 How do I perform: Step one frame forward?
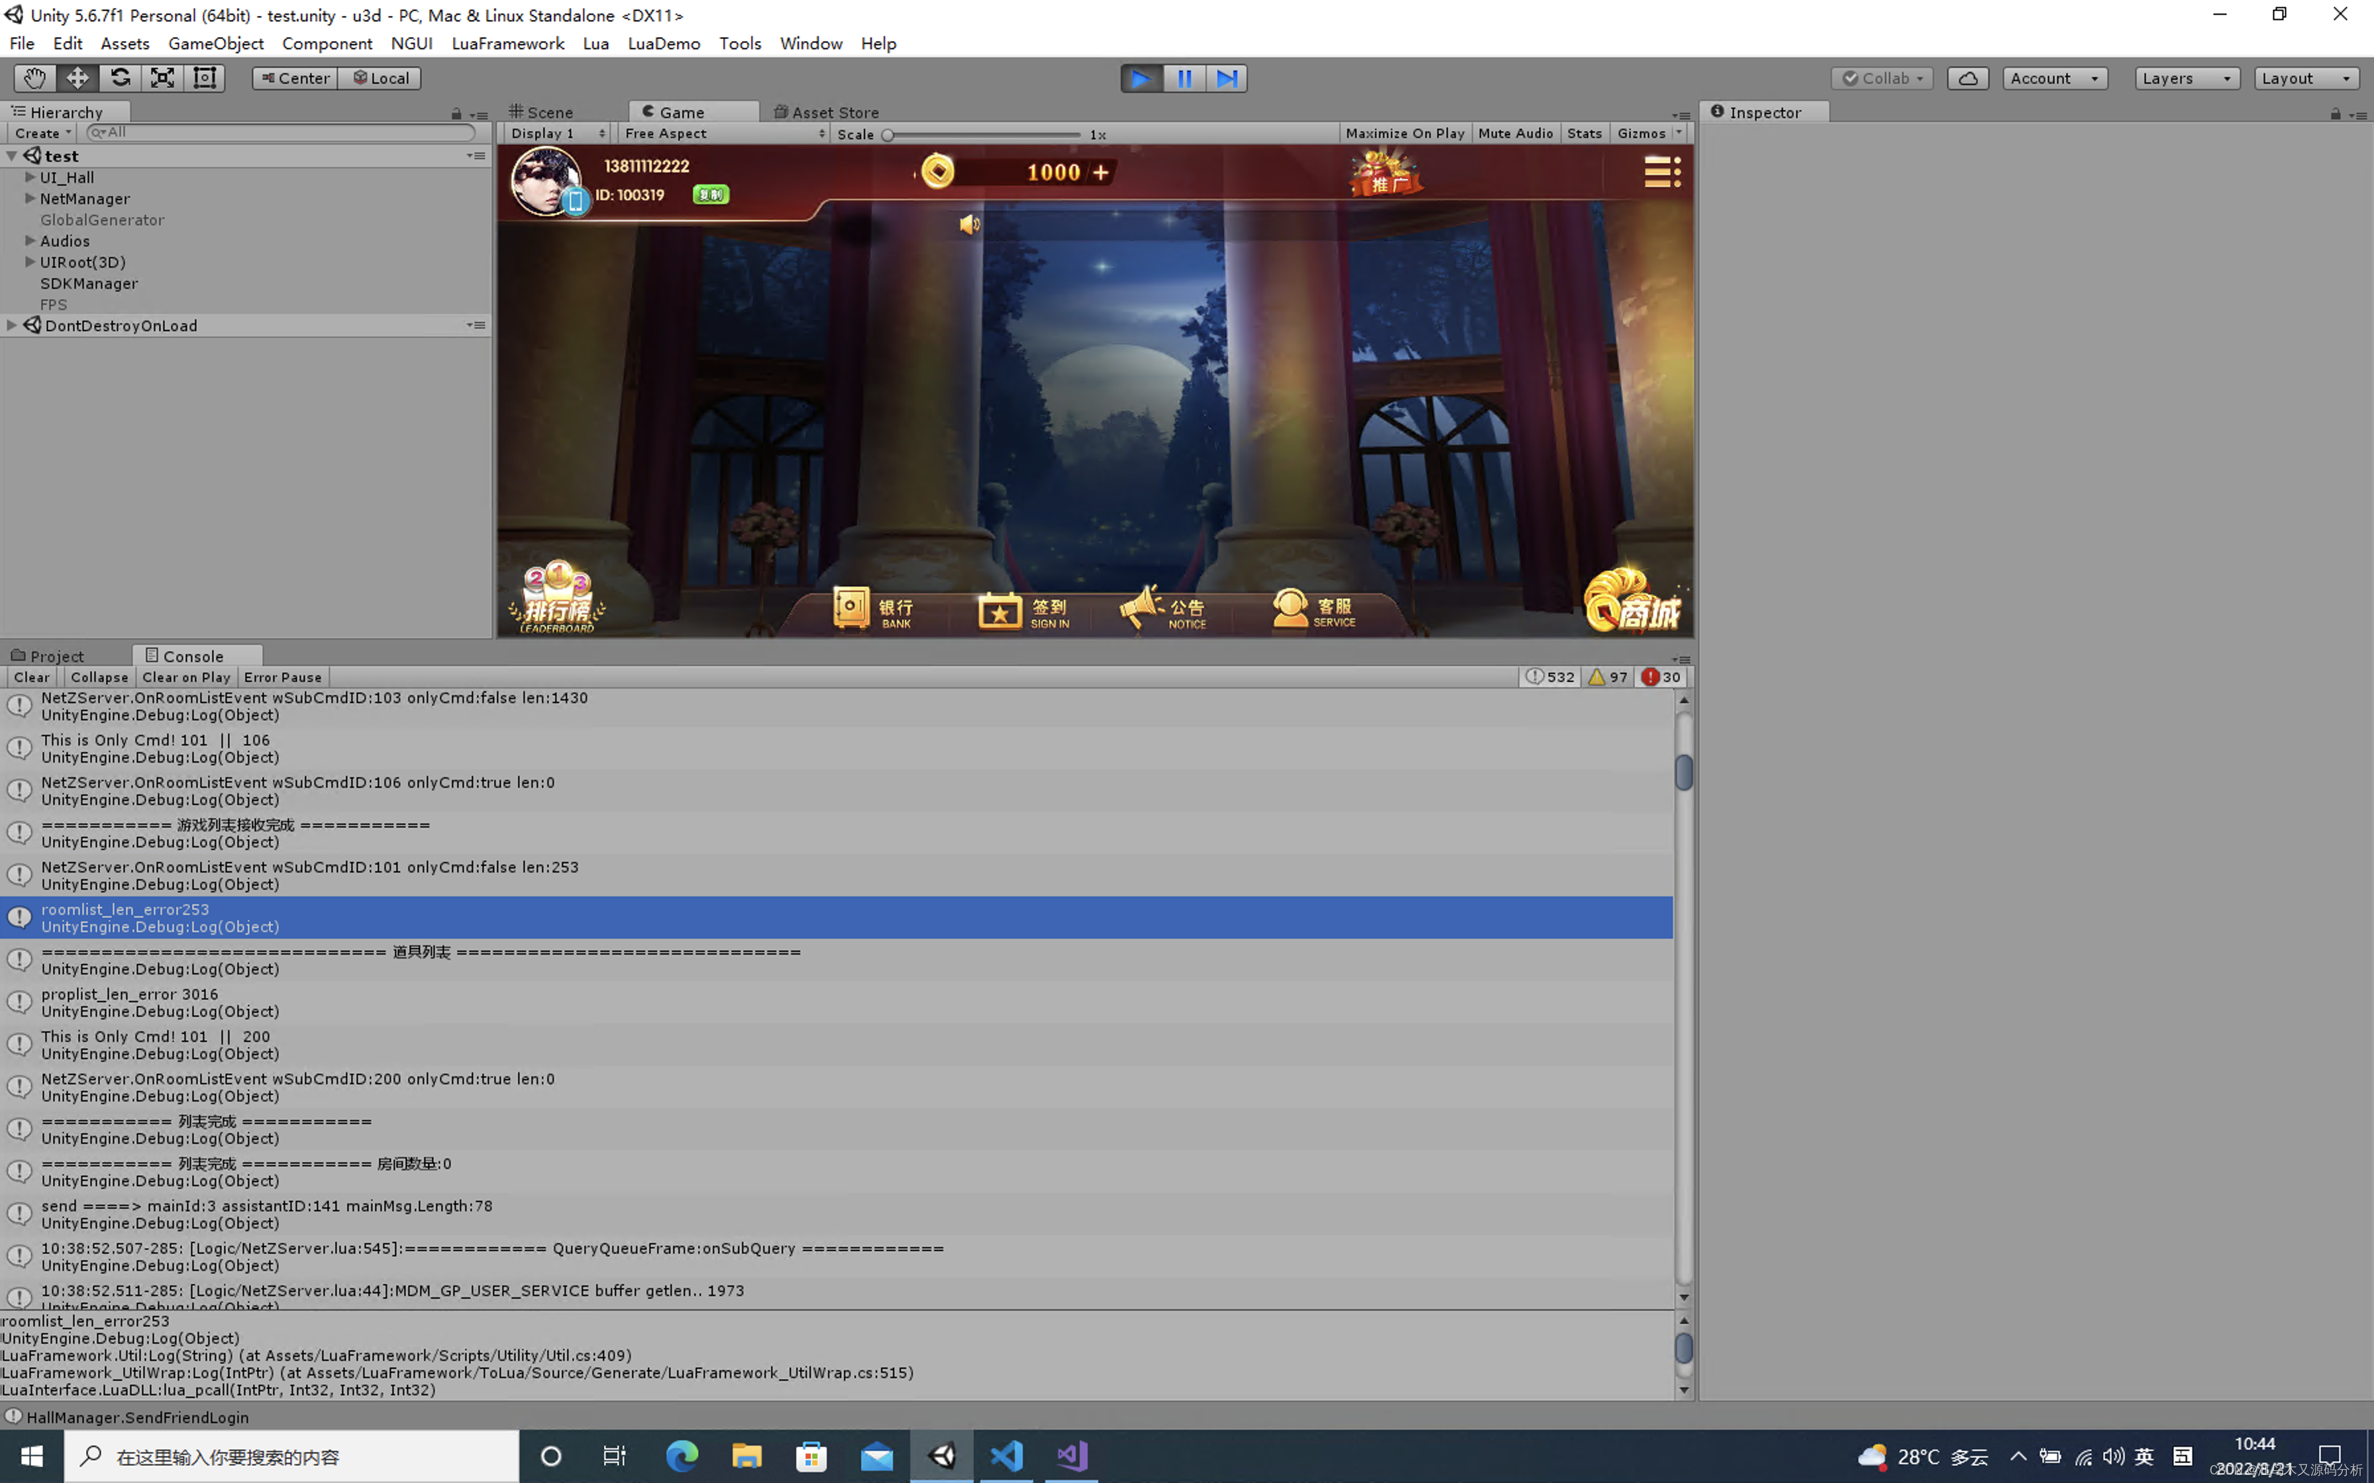pos(1226,79)
